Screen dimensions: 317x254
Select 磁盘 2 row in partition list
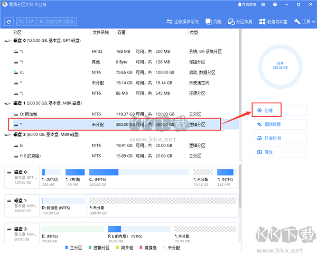pyautogui.click(x=122, y=134)
